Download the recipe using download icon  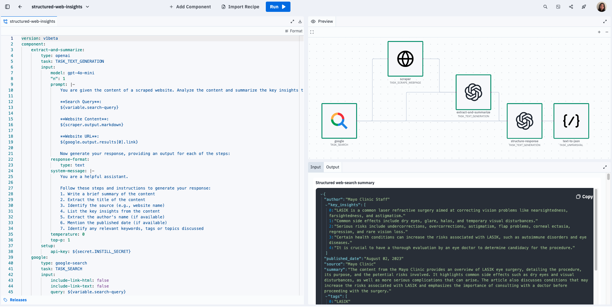(300, 21)
